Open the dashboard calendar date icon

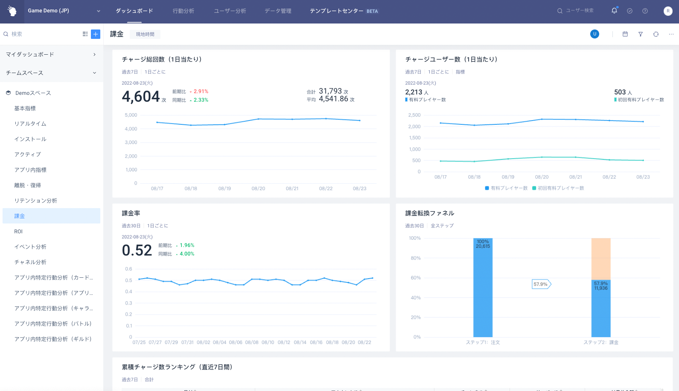tap(625, 34)
